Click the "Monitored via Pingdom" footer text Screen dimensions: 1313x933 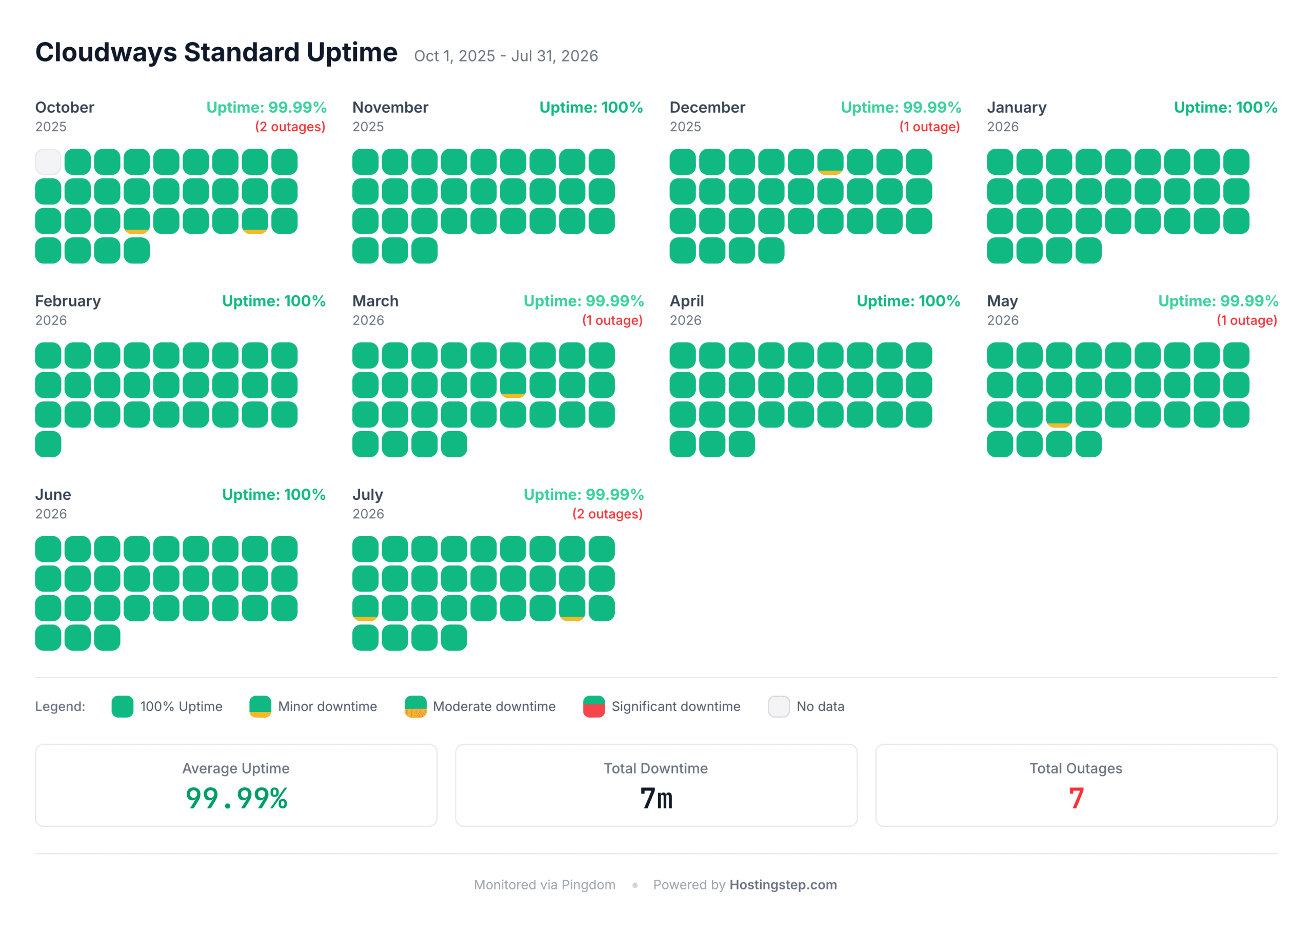545,885
